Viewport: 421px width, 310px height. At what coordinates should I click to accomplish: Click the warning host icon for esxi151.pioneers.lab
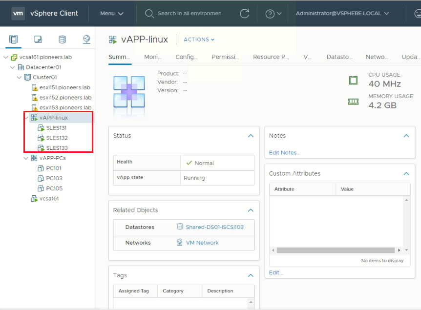[x=34, y=87]
